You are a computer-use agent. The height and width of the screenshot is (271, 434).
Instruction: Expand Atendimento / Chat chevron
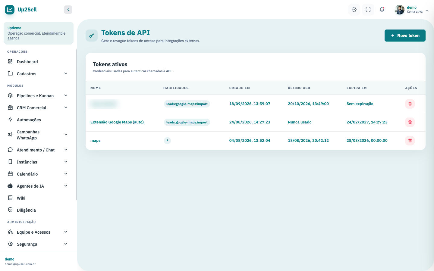tap(66, 150)
